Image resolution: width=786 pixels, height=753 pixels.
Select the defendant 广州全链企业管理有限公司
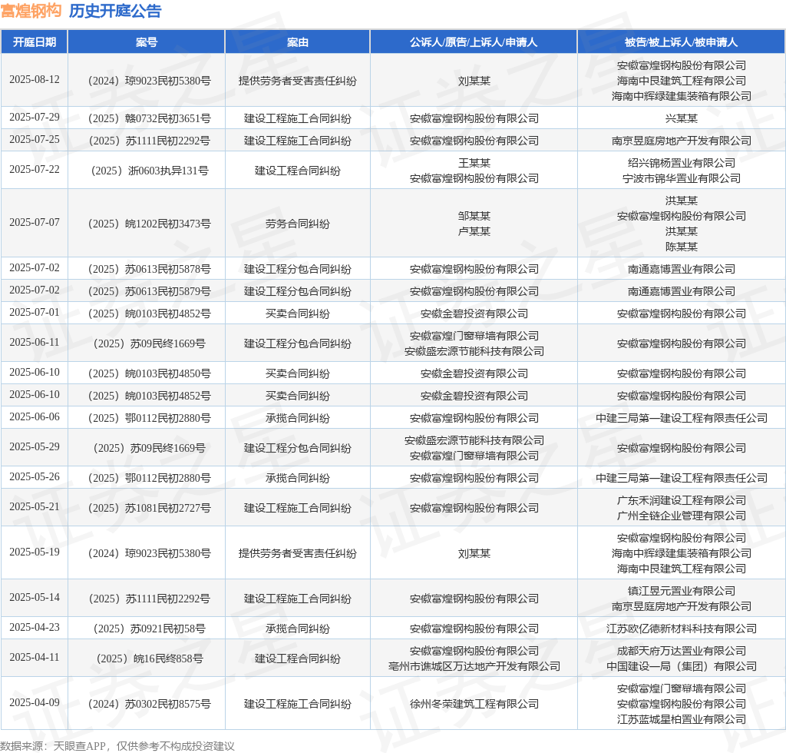(682, 516)
